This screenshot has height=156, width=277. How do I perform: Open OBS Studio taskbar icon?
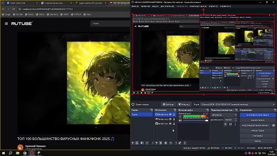pos(32,153)
